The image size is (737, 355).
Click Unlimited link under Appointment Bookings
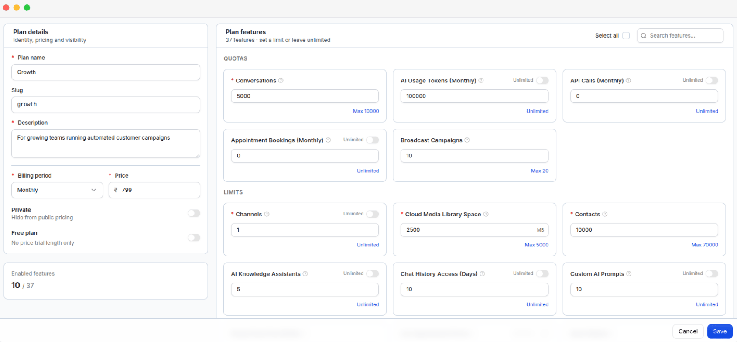click(368, 171)
